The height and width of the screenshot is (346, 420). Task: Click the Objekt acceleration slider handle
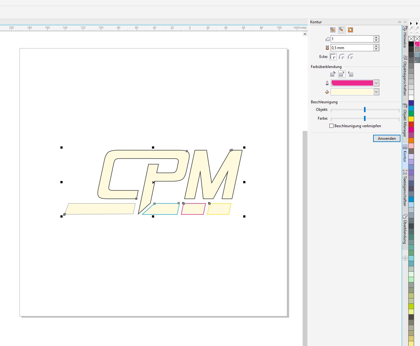365,110
